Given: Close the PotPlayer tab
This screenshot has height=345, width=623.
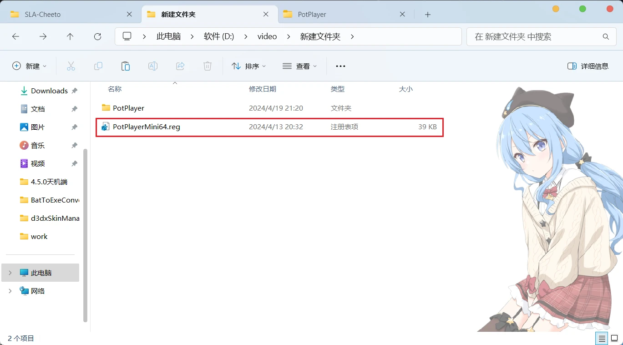Looking at the screenshot, I should tap(402, 14).
